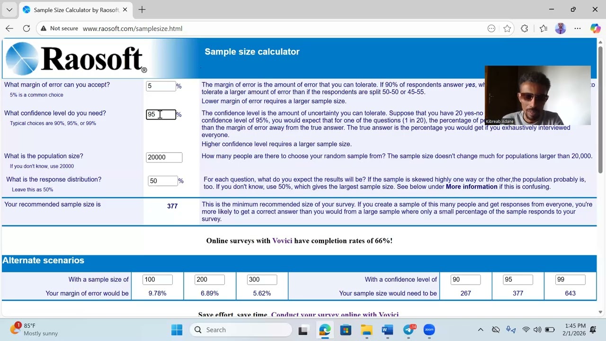The width and height of the screenshot is (606, 341).
Task: Click the taskbar Search box
Action: (x=241, y=330)
